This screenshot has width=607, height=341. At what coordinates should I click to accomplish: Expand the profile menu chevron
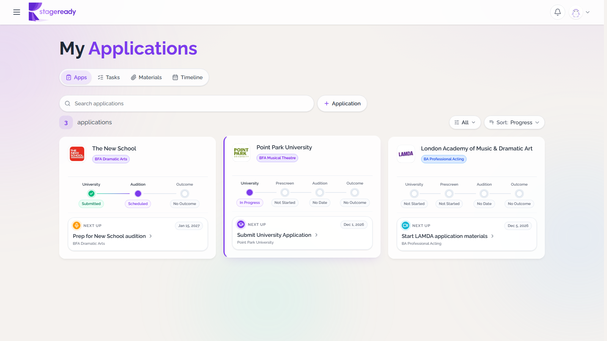pyautogui.click(x=588, y=12)
